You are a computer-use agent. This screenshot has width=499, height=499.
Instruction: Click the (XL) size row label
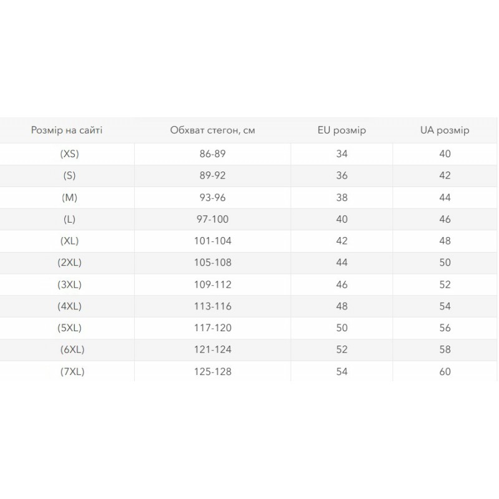[x=69, y=241]
